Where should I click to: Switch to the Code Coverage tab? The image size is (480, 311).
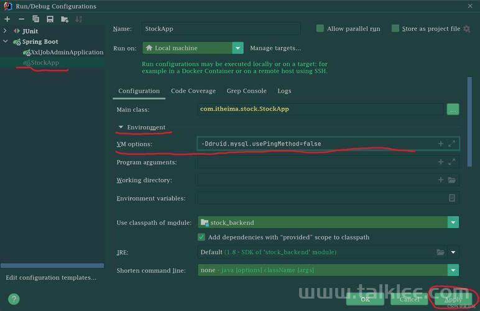pos(193,91)
